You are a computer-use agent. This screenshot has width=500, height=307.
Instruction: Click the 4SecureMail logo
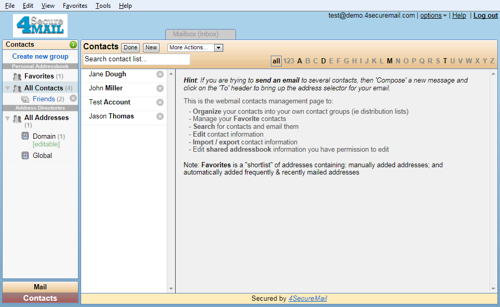[41, 25]
